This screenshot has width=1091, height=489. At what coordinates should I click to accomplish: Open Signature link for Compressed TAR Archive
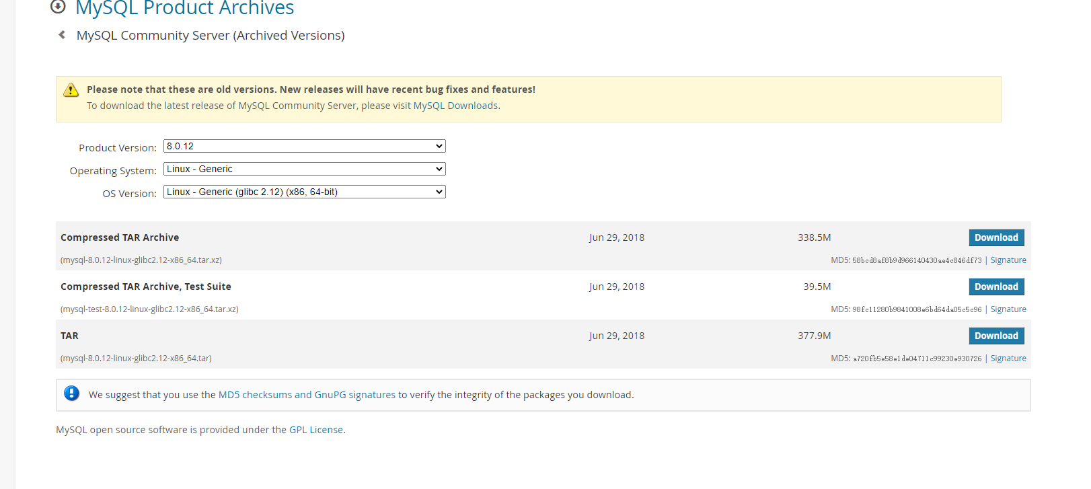tap(1008, 260)
